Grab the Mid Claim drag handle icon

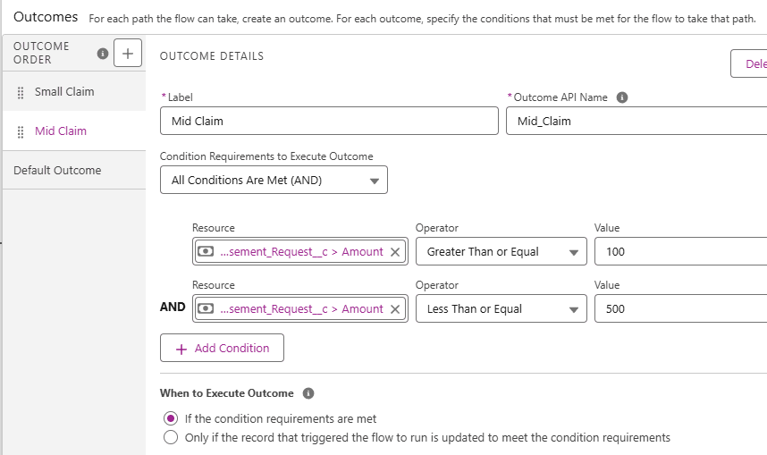[21, 131]
